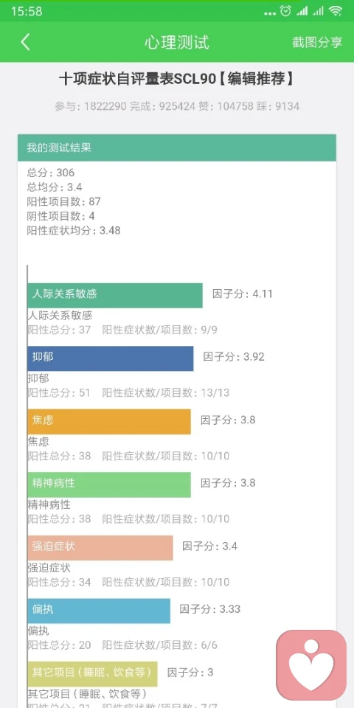The height and width of the screenshot is (708, 354).
Task: Tap the green 人际关系敏感 bar
Action: pyautogui.click(x=115, y=295)
